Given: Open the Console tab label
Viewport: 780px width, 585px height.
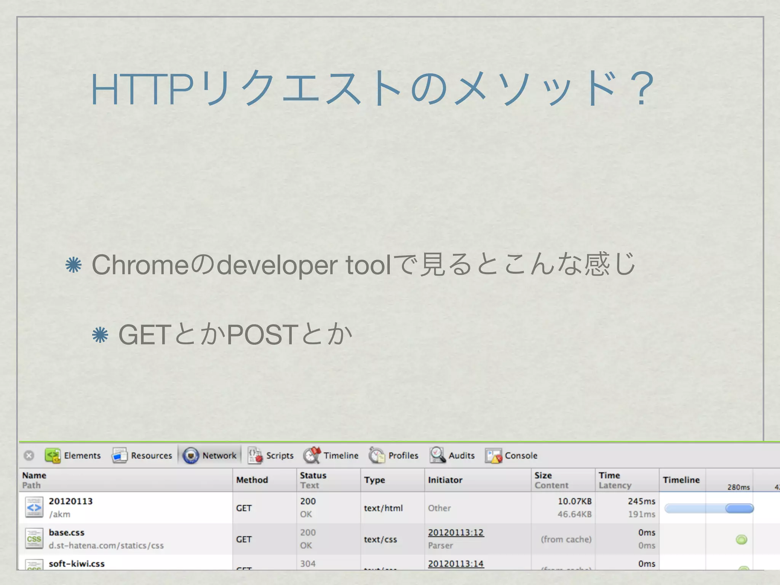Looking at the screenshot, I should tap(521, 456).
